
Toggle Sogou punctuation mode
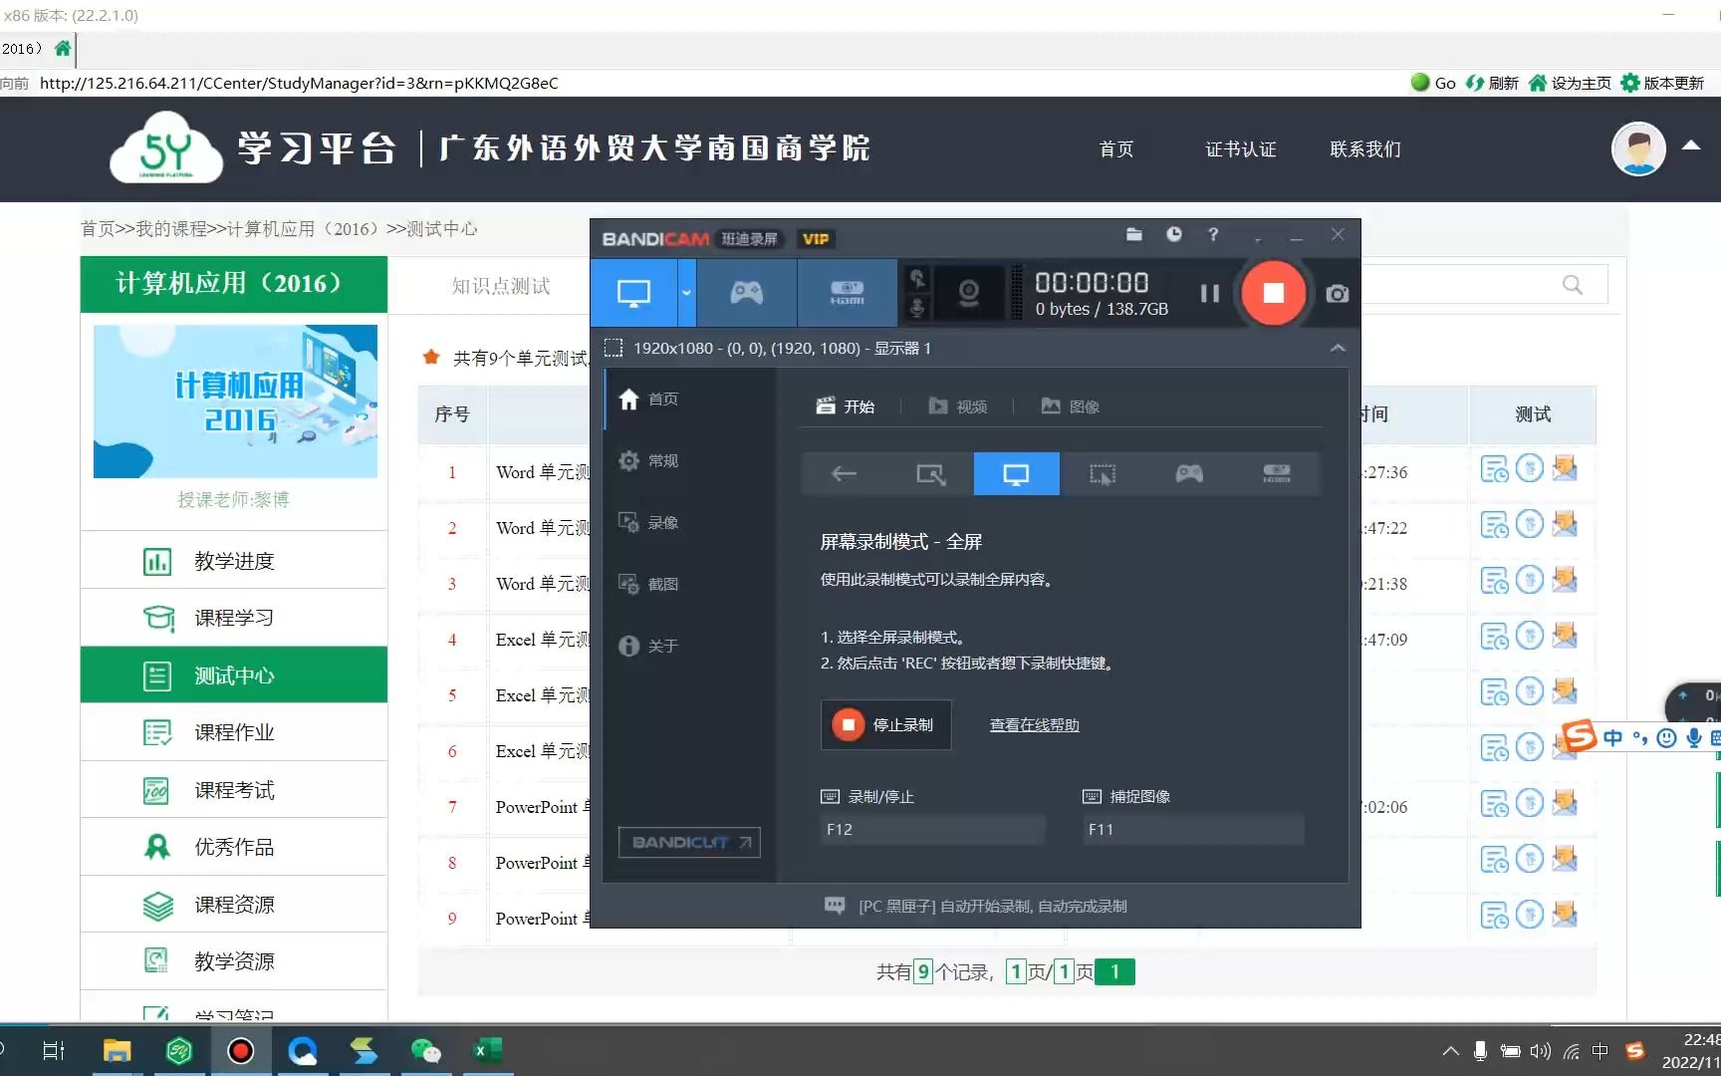(x=1639, y=738)
